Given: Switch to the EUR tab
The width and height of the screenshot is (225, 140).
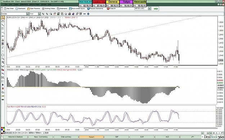Looking at the screenshot, I should click(x=142, y=137).
